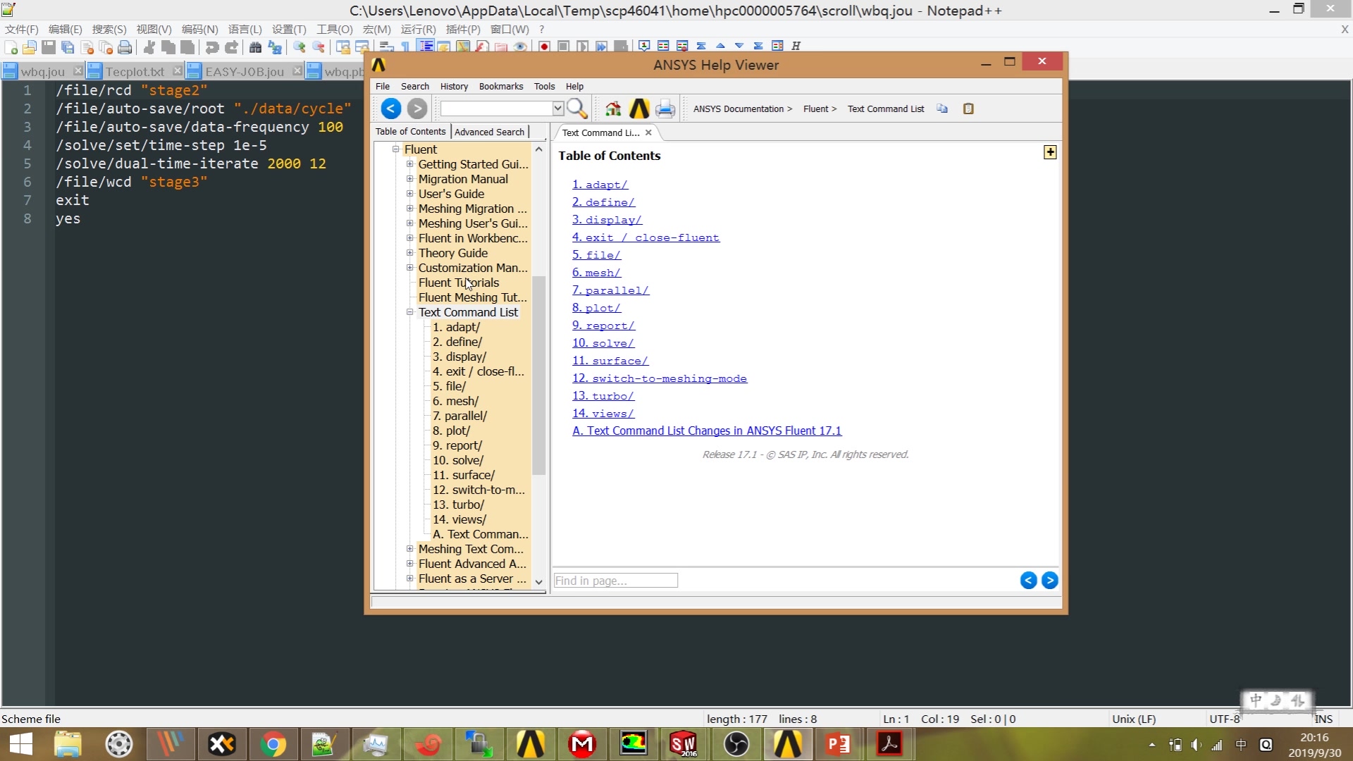Viewport: 1353px width, 761px height.
Task: Collapse the Text Command List tree node
Action: pos(410,312)
